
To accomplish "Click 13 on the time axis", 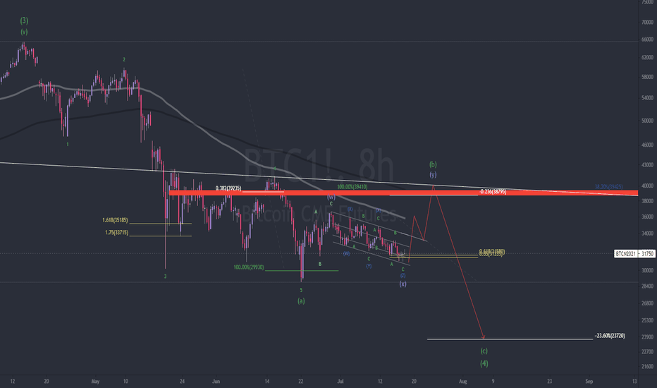I will coord(634,381).
